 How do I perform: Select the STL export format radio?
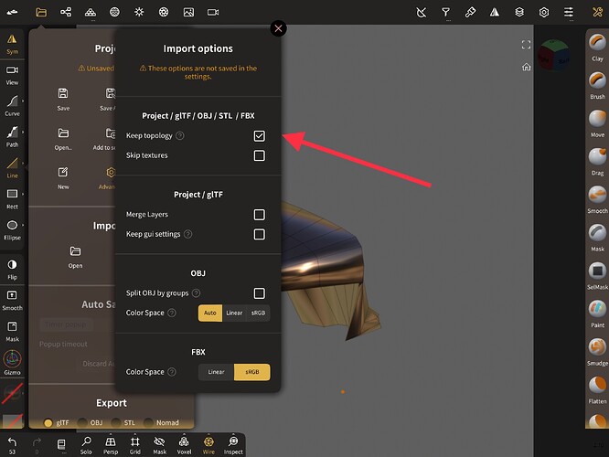point(115,423)
